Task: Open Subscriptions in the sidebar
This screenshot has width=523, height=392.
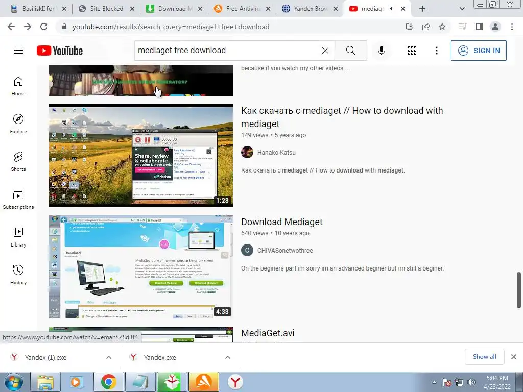Action: [x=18, y=200]
